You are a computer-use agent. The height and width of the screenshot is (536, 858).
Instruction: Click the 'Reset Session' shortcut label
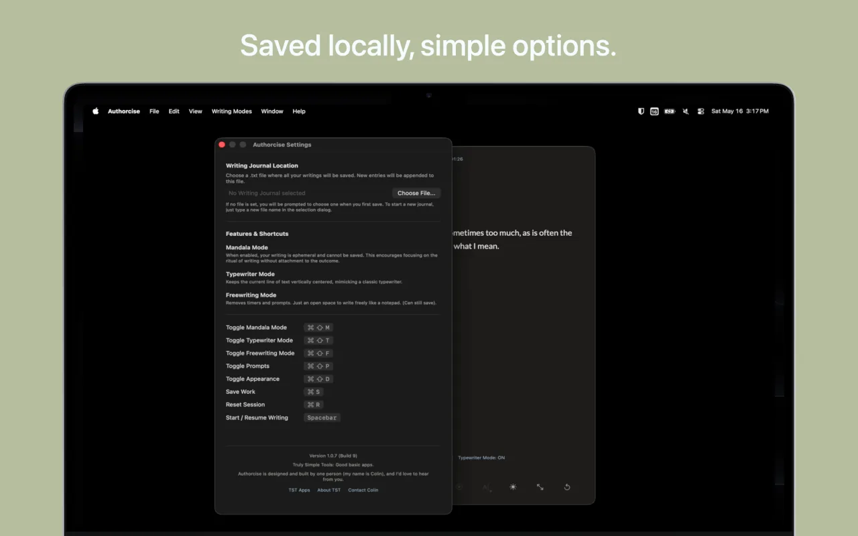(245, 405)
